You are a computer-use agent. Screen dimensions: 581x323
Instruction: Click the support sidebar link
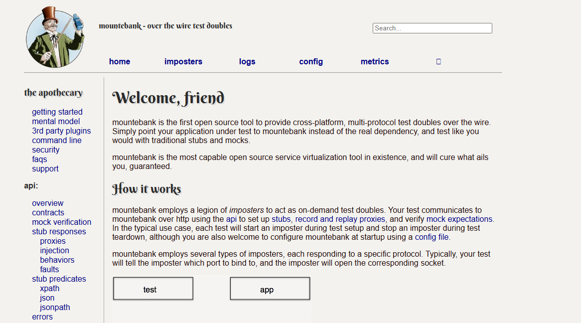coord(45,169)
